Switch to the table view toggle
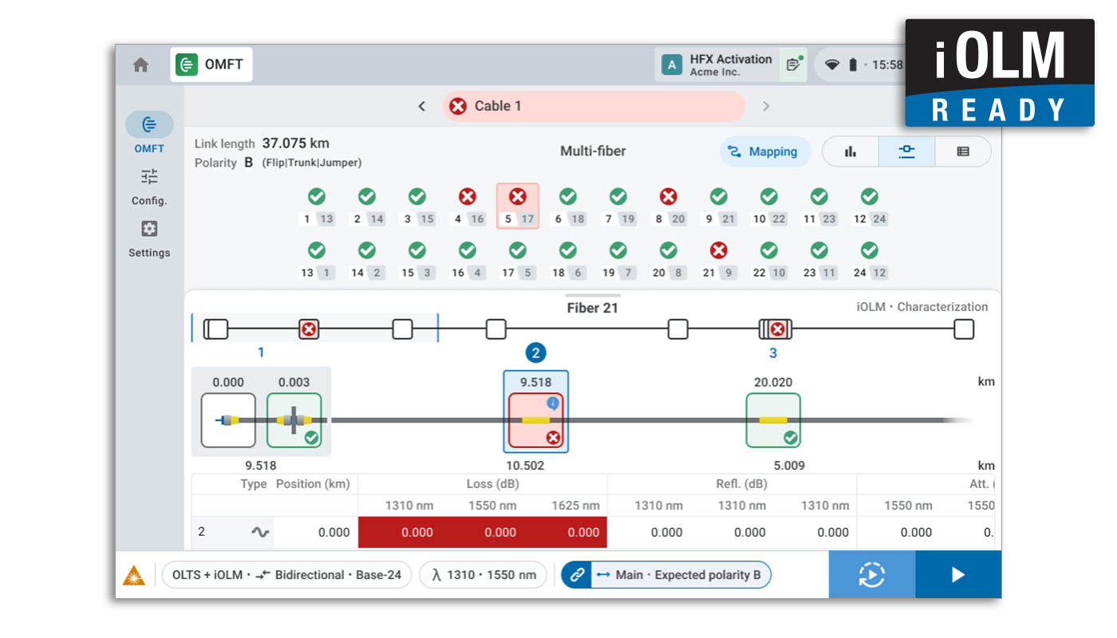Image resolution: width=1117 pixels, height=638 pixels. point(963,152)
